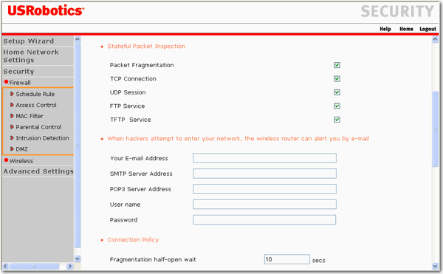Click the User name field

[264, 205]
